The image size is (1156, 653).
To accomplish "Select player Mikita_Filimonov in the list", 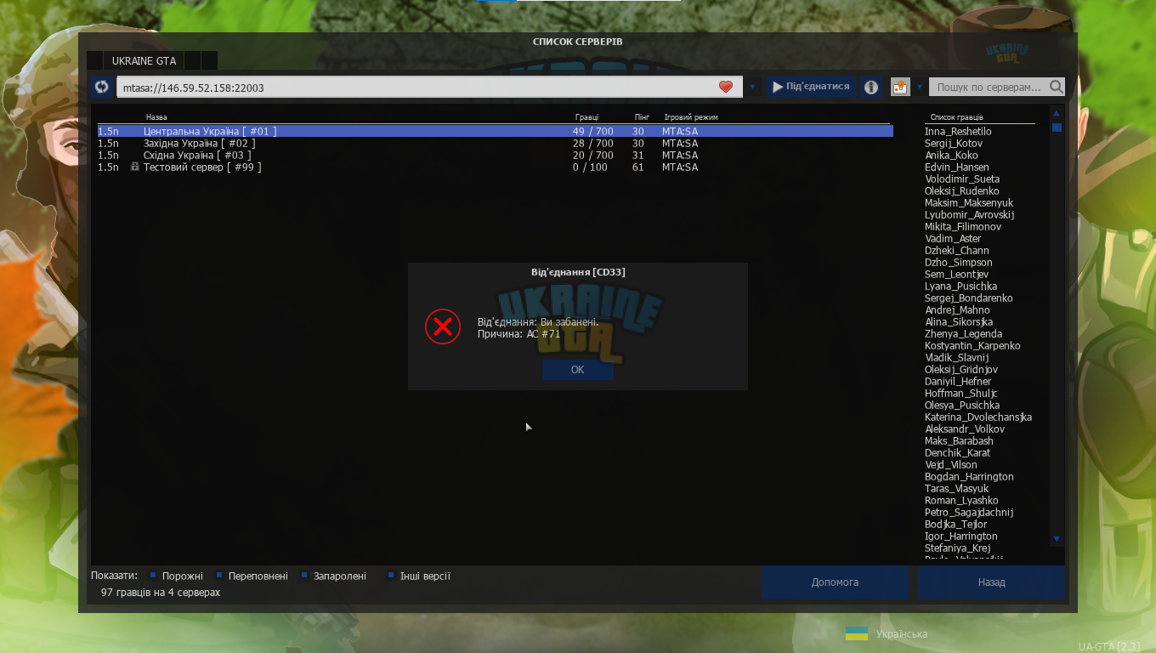I will point(963,227).
